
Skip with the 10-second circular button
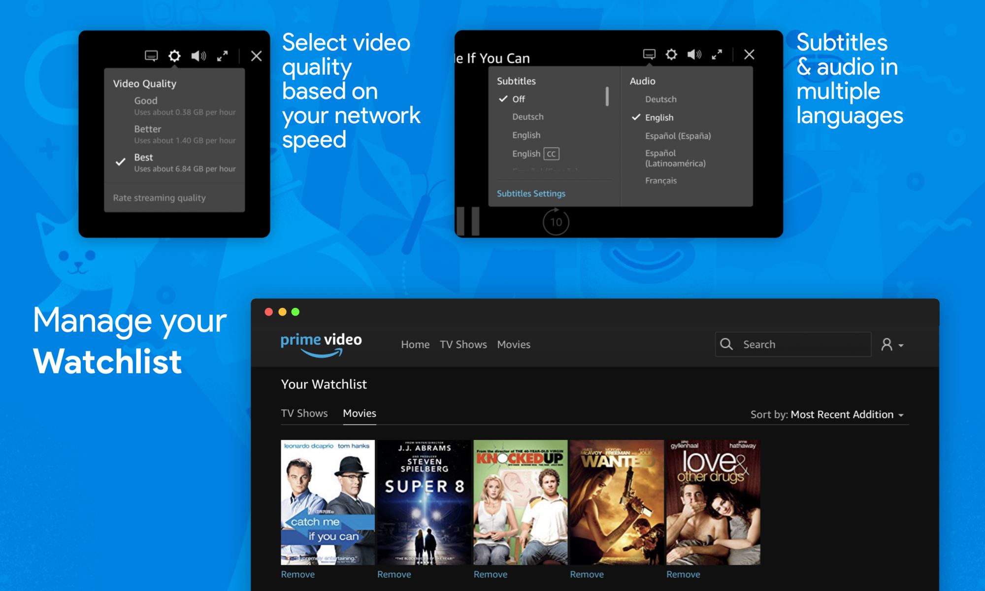coord(556,222)
